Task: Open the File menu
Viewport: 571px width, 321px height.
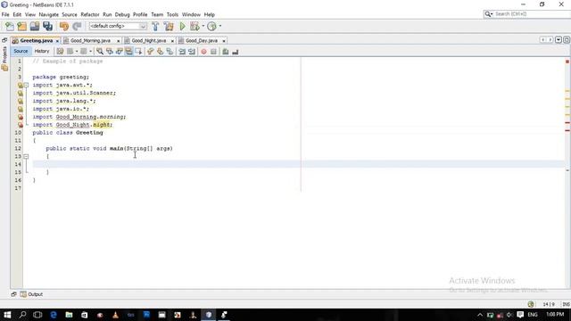Action: 5,14
